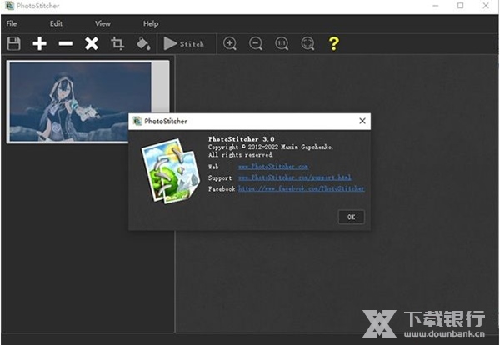Click the Save floppy disk icon
The height and width of the screenshot is (345, 500).
click(x=13, y=43)
